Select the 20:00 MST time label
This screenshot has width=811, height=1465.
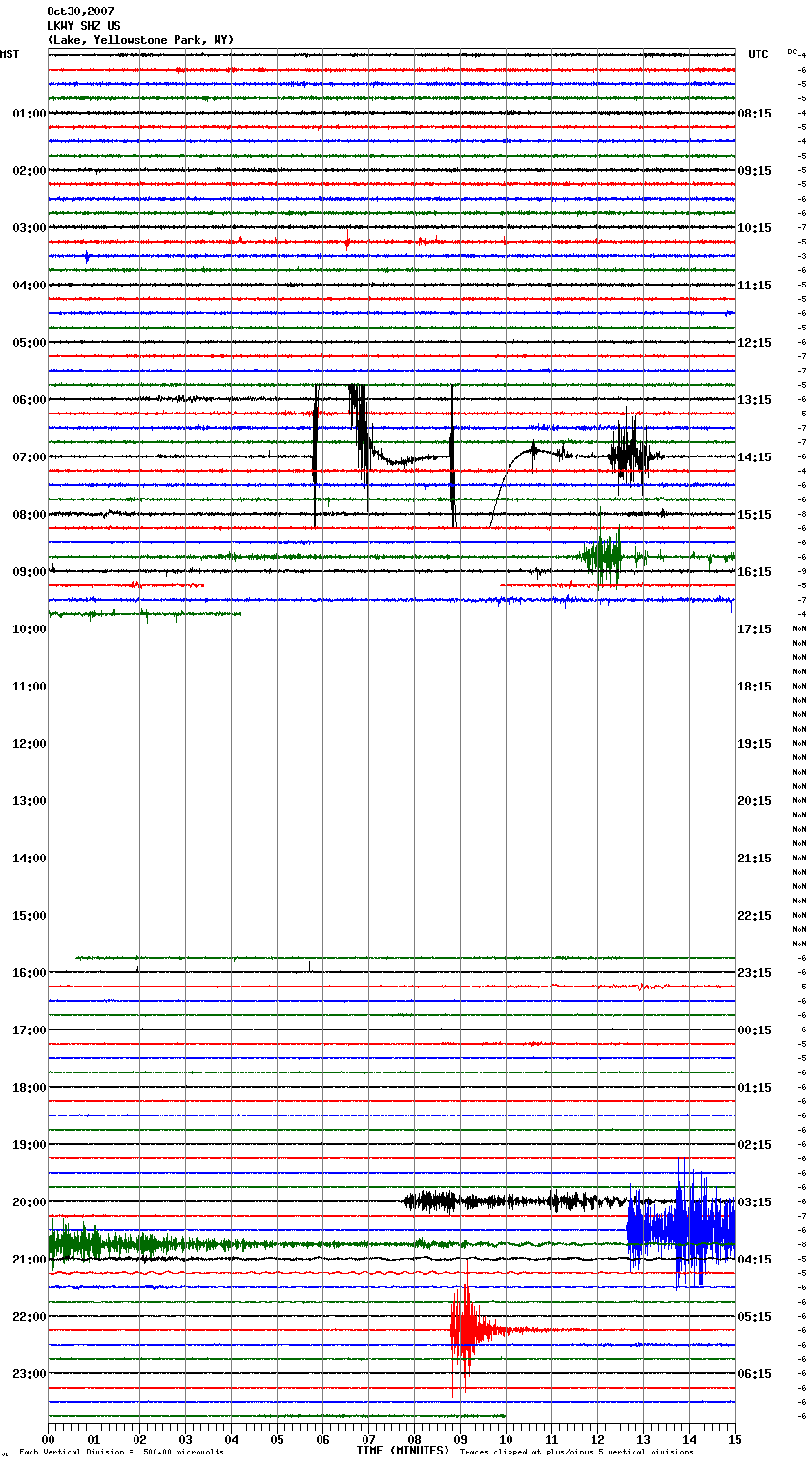pyautogui.click(x=30, y=1202)
